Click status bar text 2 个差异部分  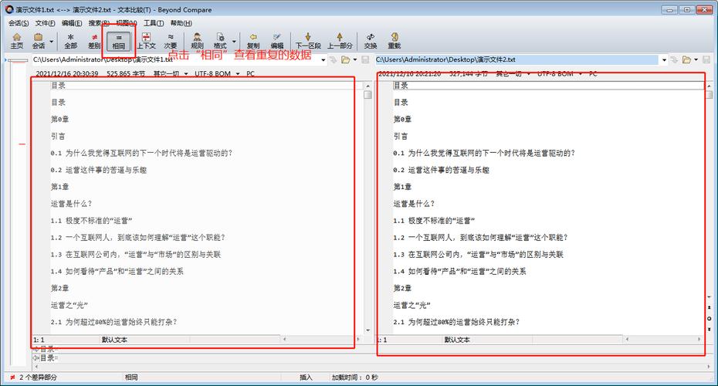38,378
